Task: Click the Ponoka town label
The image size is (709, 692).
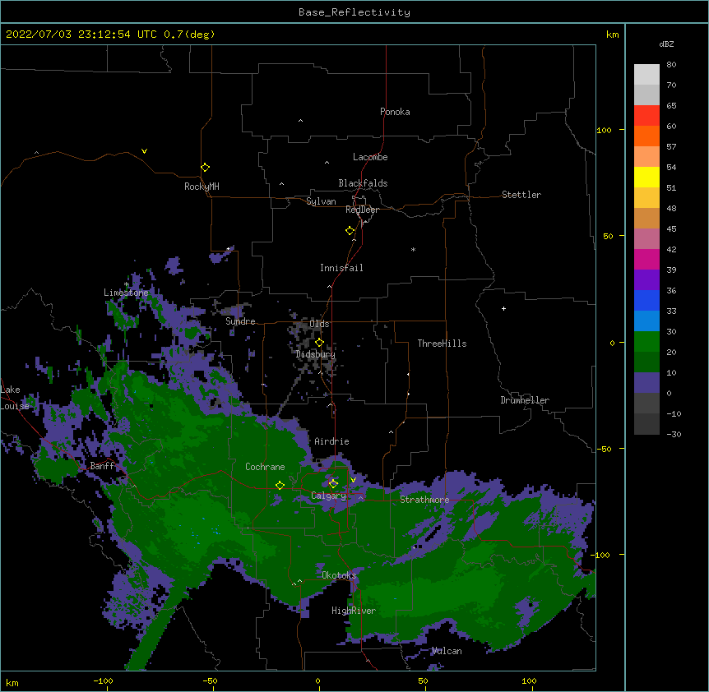Action: click(395, 112)
